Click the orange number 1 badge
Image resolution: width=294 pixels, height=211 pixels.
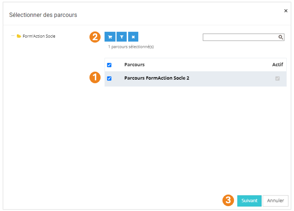(95, 78)
